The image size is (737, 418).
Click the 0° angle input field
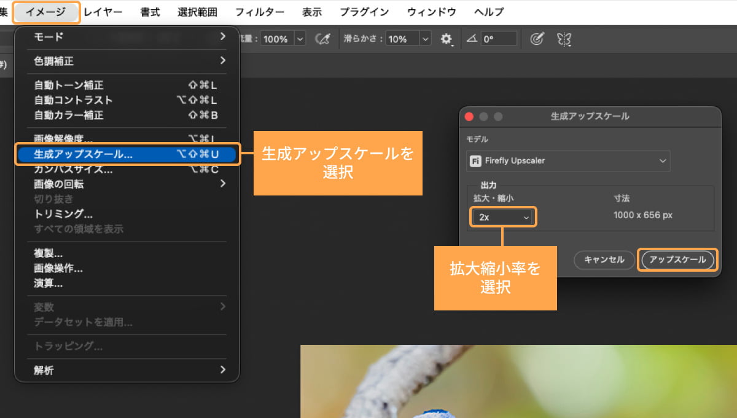(499, 38)
